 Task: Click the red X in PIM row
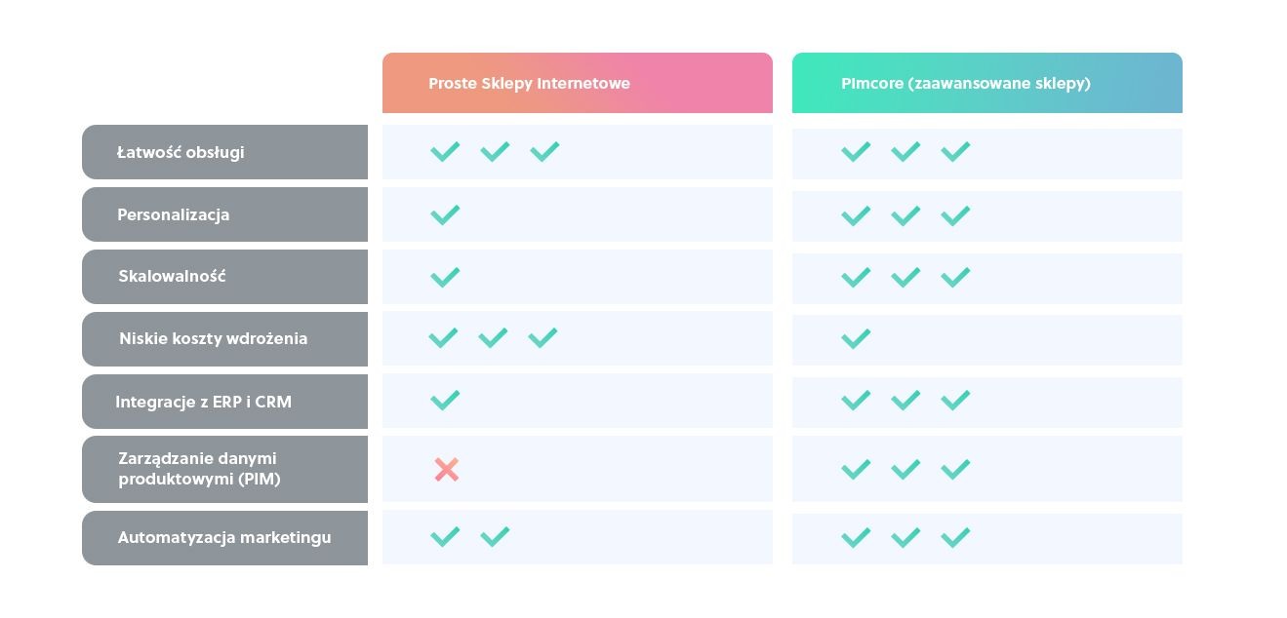click(x=447, y=470)
